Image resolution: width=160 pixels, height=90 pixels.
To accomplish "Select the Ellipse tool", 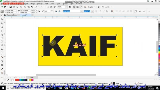I will (x=2, y=42).
